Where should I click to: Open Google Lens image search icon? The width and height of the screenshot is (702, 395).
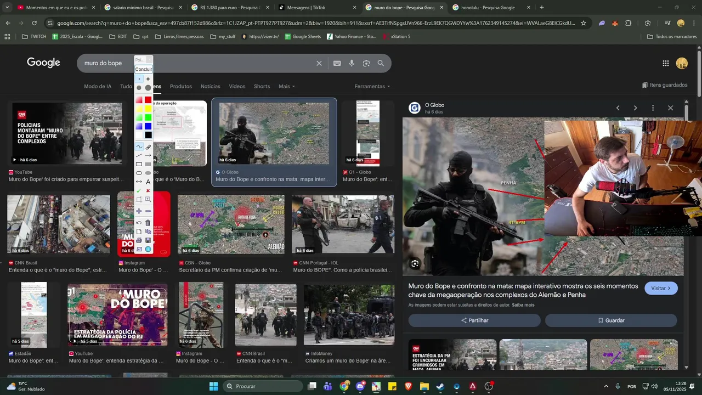click(366, 63)
